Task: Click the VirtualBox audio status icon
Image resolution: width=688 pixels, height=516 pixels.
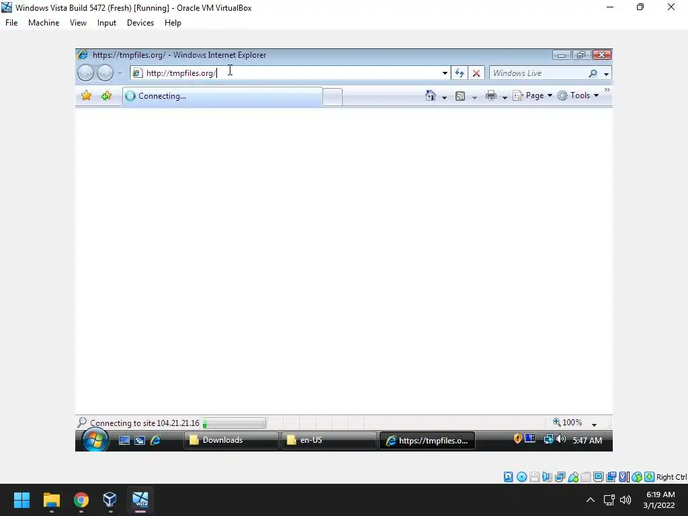Action: pyautogui.click(x=547, y=477)
